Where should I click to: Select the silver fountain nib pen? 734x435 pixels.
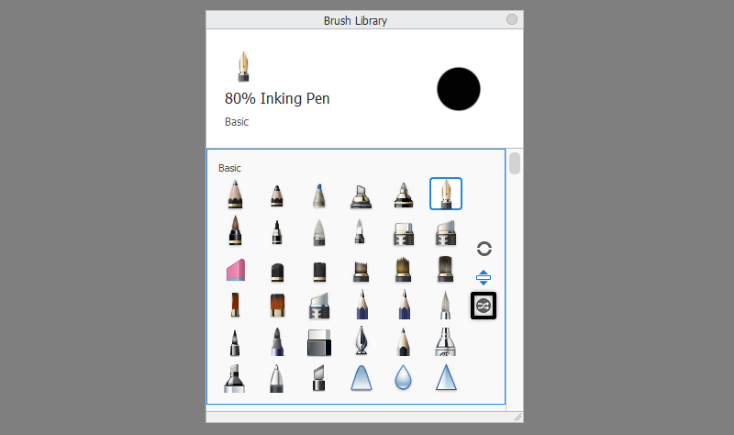361,340
